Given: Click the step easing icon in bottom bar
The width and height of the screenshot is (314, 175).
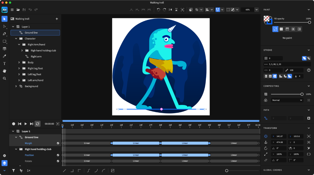Looking at the screenshot, I should 72,171.
